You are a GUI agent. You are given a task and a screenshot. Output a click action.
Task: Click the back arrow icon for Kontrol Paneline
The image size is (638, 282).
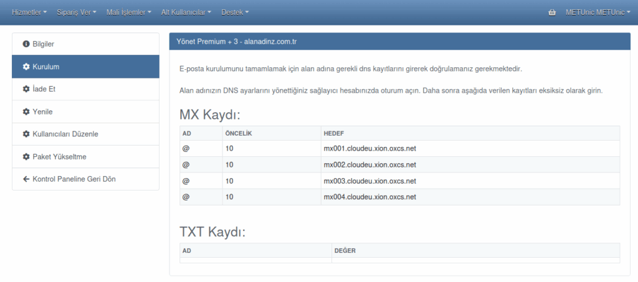26,179
